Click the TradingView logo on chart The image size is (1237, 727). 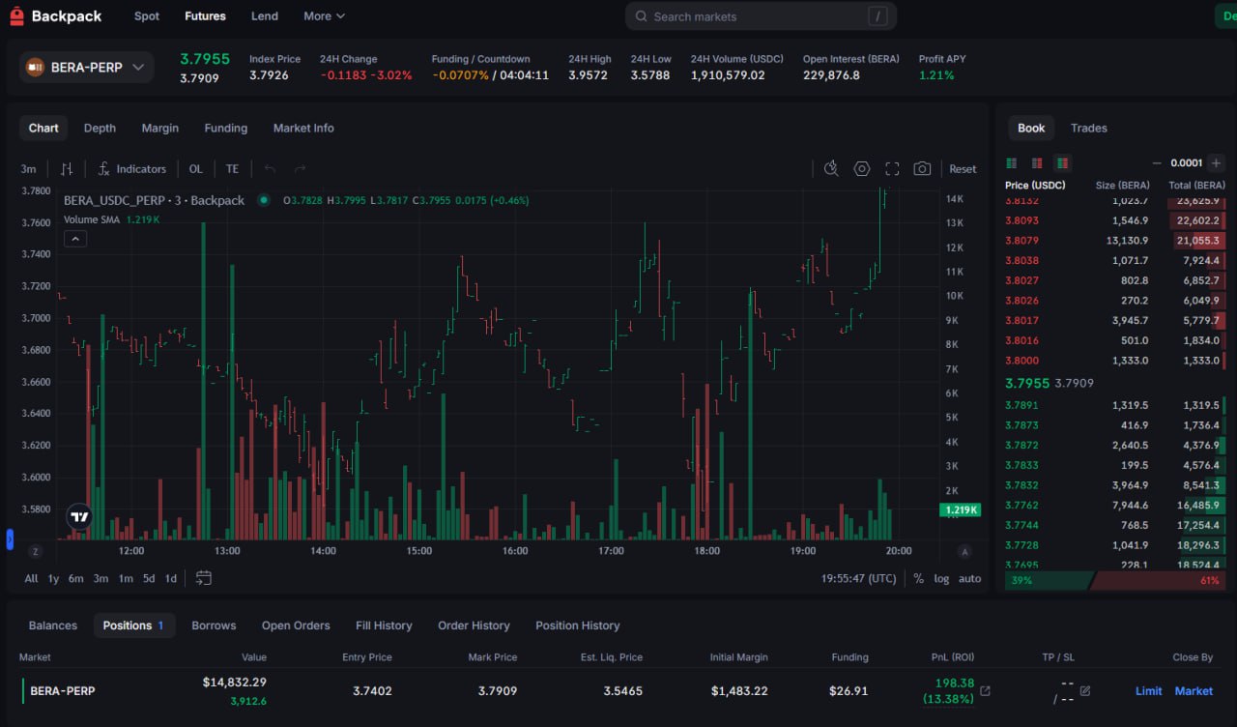80,517
